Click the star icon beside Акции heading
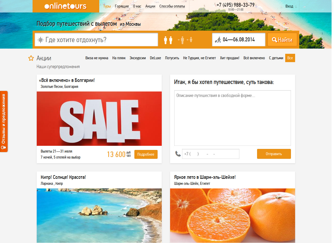Viewport: 336px width, 243px height. pos(31,58)
